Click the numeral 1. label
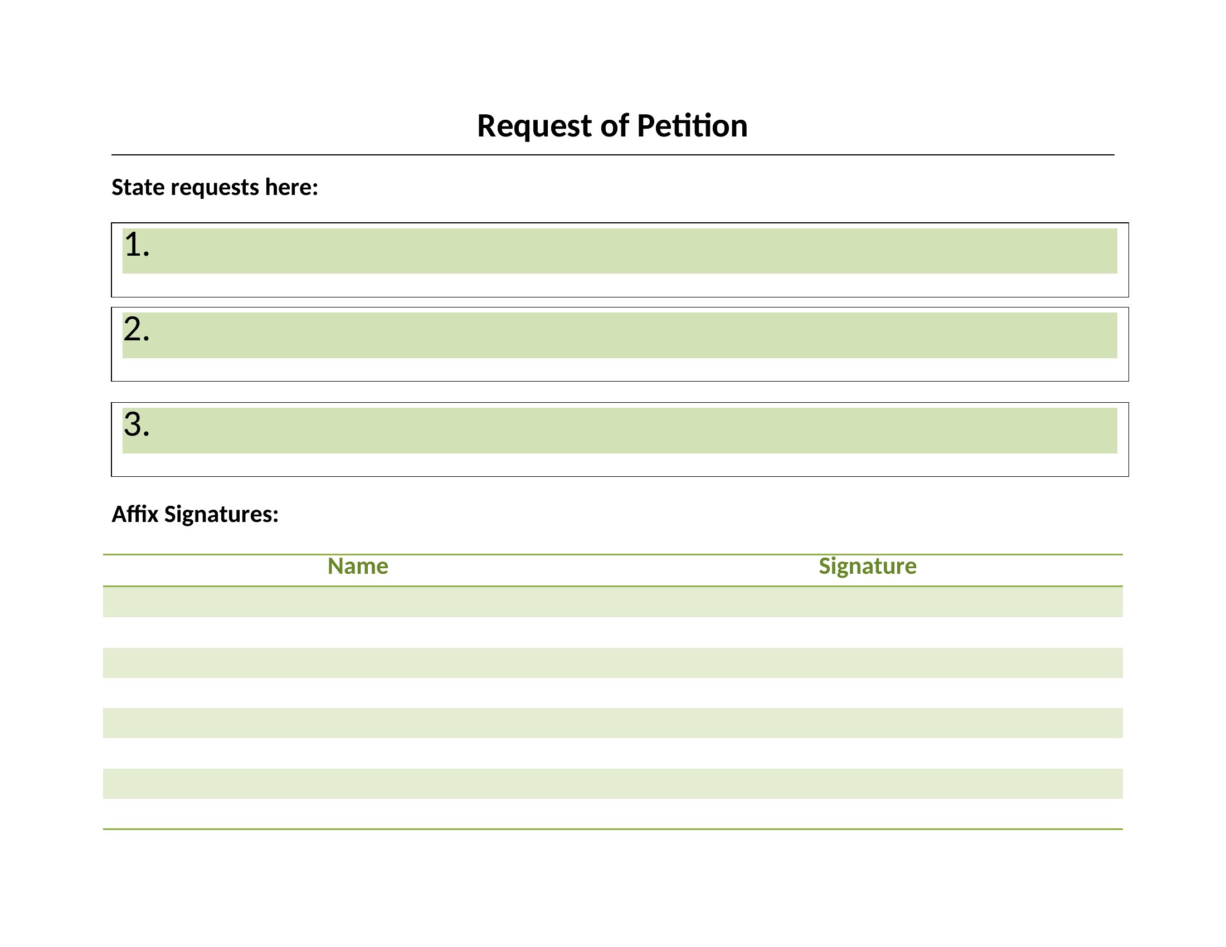Viewport: 1226px width, 947px height. click(137, 245)
